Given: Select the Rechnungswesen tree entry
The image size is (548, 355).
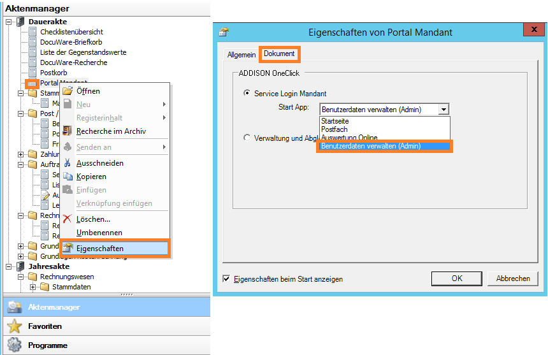Looking at the screenshot, I should click(x=67, y=277).
